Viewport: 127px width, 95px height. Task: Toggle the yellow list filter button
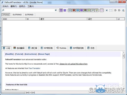point(89,10)
